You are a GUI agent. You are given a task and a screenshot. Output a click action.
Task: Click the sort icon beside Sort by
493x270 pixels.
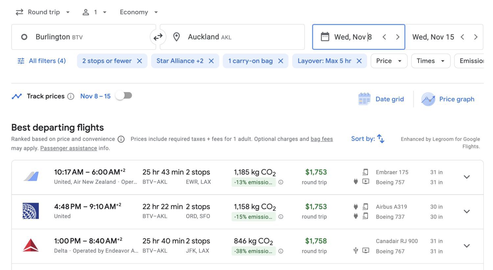tap(380, 139)
